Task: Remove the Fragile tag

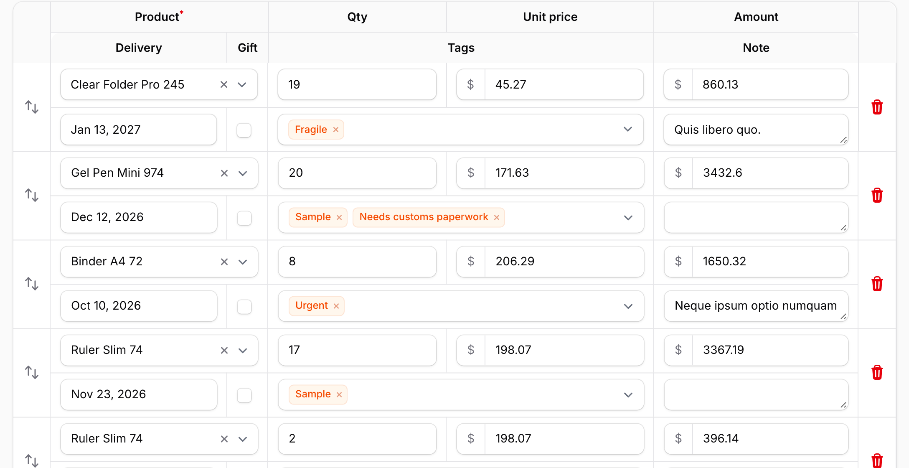Action: [x=336, y=130]
